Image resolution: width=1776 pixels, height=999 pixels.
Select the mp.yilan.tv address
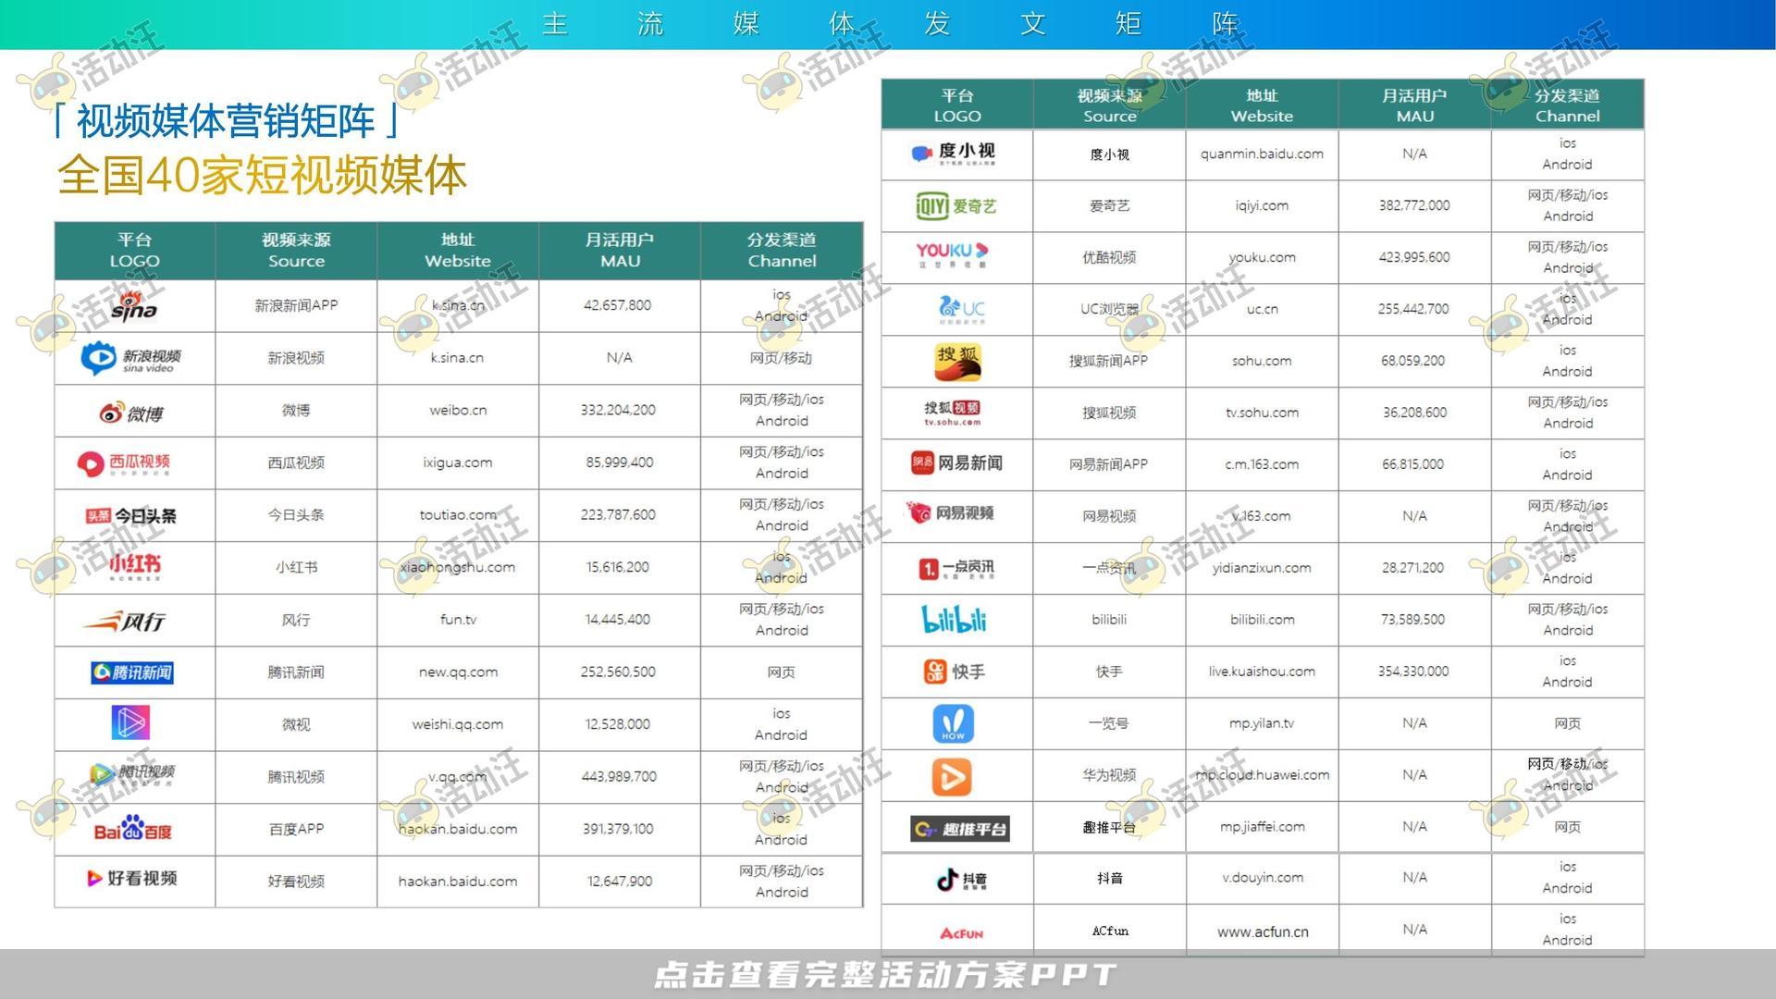1262,723
